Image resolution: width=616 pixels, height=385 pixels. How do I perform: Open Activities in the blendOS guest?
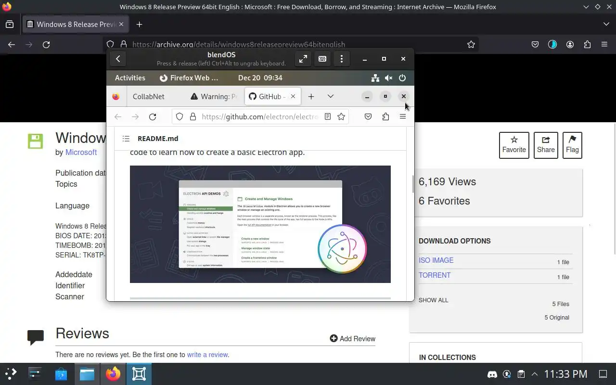click(x=130, y=78)
